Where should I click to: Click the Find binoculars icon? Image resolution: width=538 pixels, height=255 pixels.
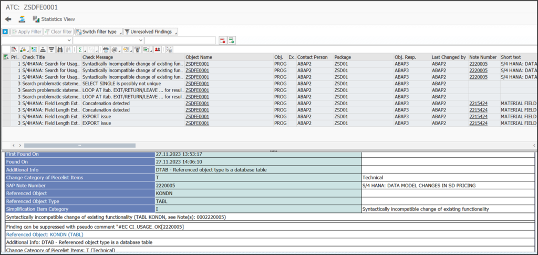tap(60, 49)
